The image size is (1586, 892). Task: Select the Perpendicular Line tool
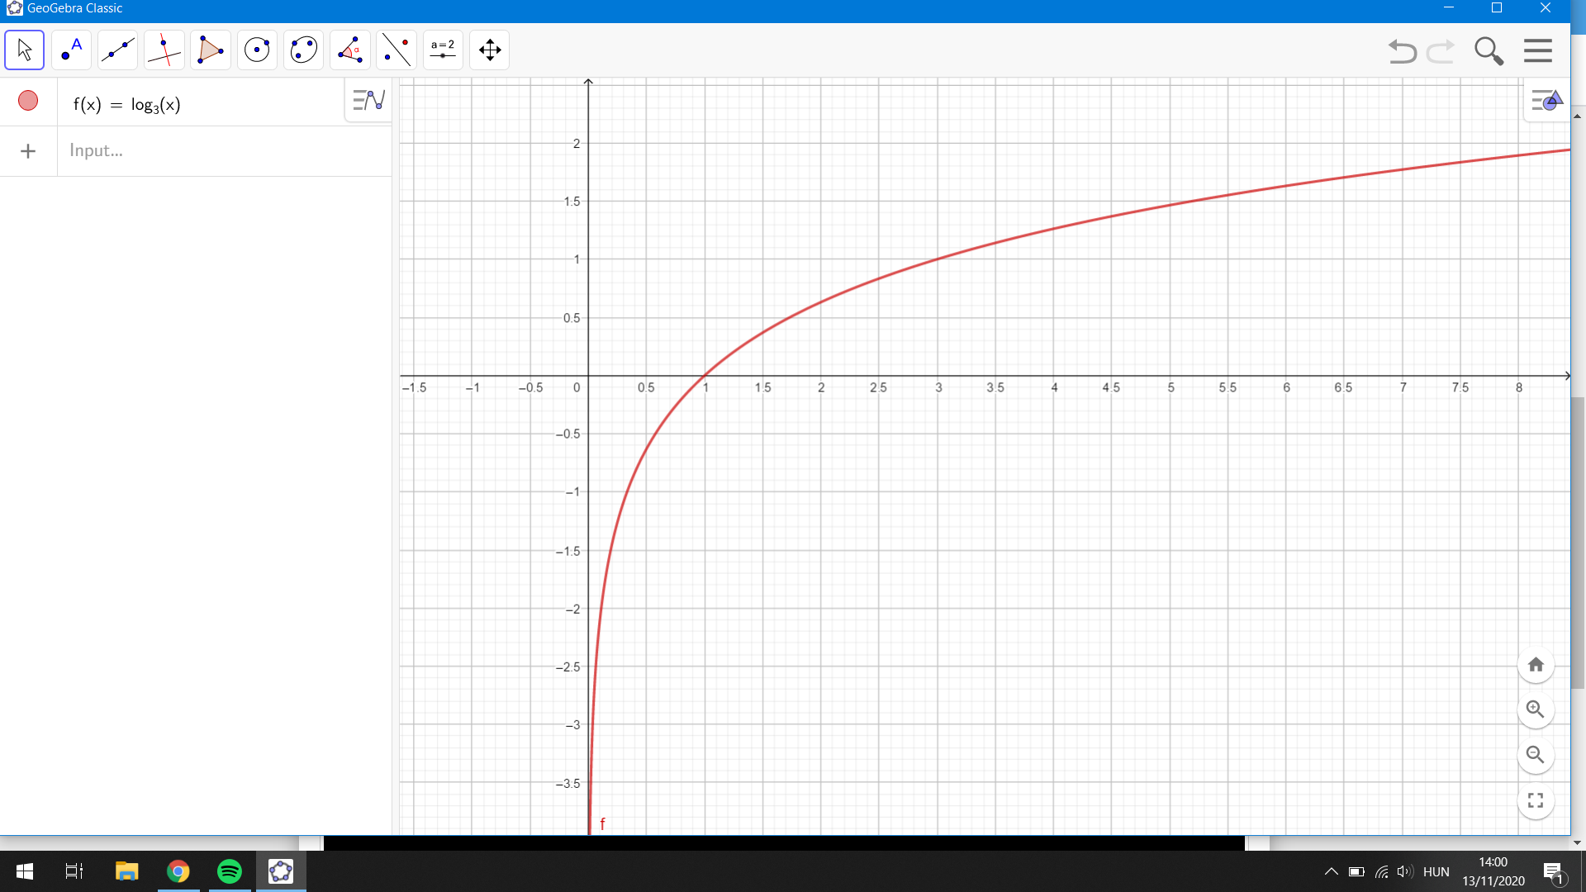tap(164, 50)
